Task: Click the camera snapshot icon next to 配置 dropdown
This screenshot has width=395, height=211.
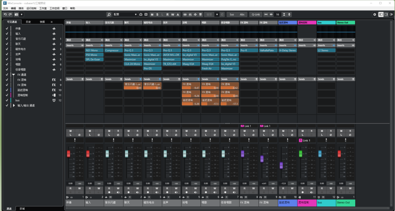Action: point(141,14)
